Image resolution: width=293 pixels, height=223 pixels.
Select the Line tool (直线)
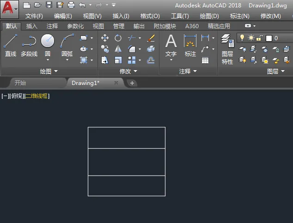[11, 46]
